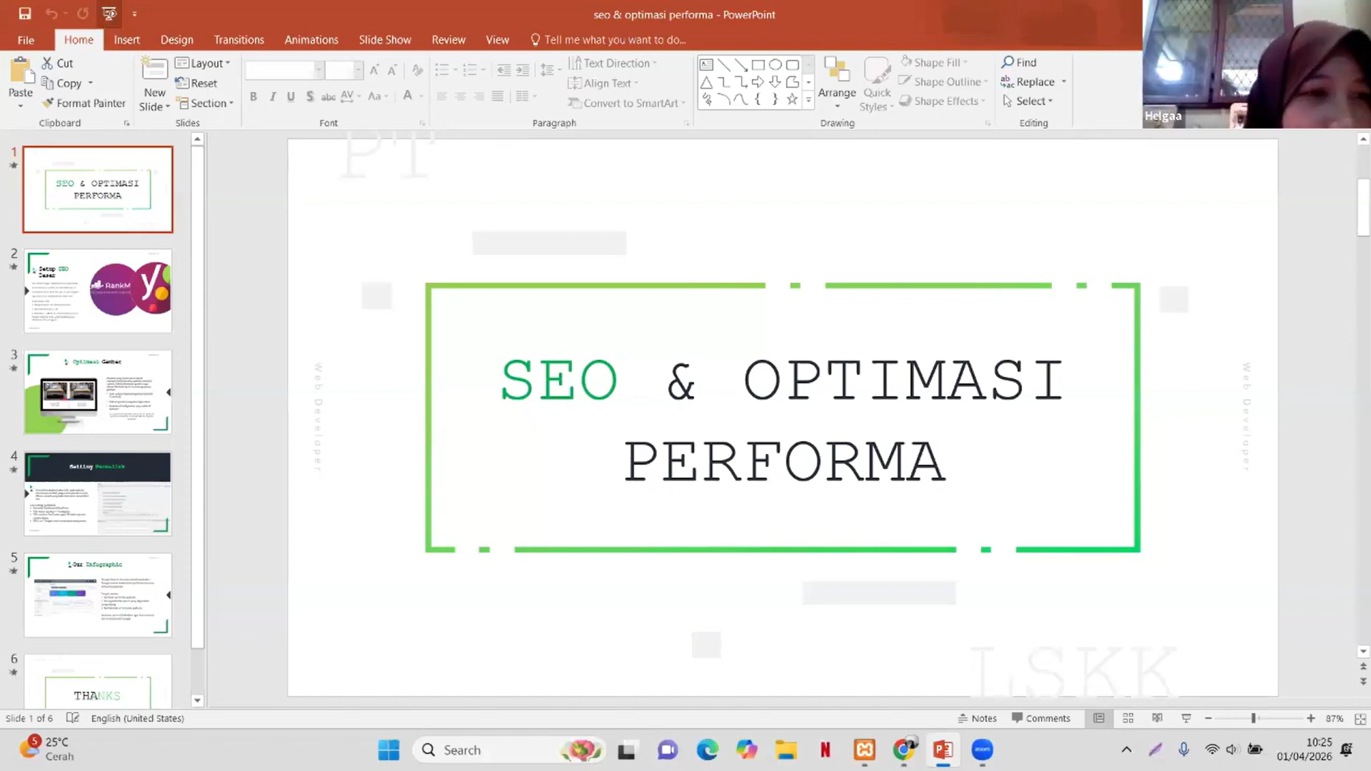Switch to the Design tab
The width and height of the screenshot is (1371, 771).
point(176,40)
